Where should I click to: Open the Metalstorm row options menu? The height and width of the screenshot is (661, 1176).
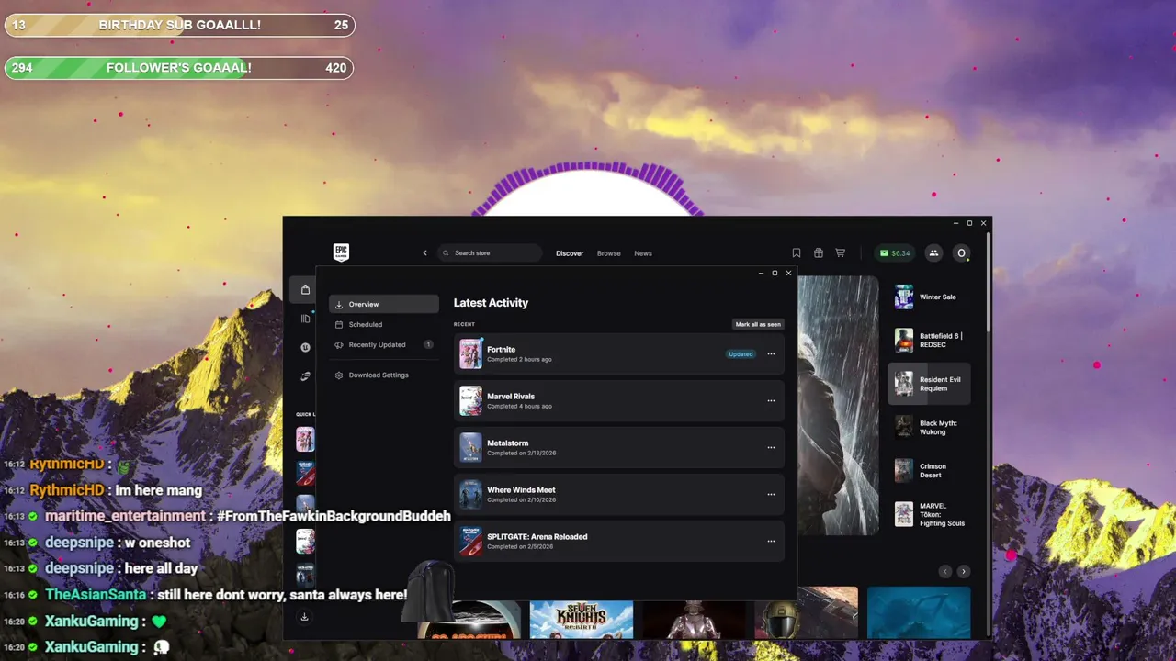pos(771,447)
